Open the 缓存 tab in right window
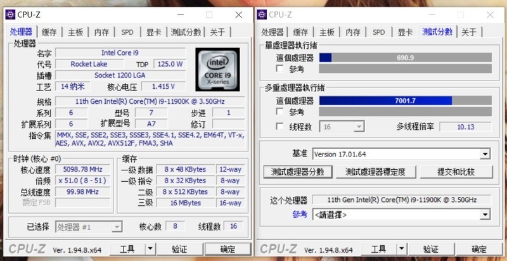Screen dimensions: 507x261 tap(300, 32)
